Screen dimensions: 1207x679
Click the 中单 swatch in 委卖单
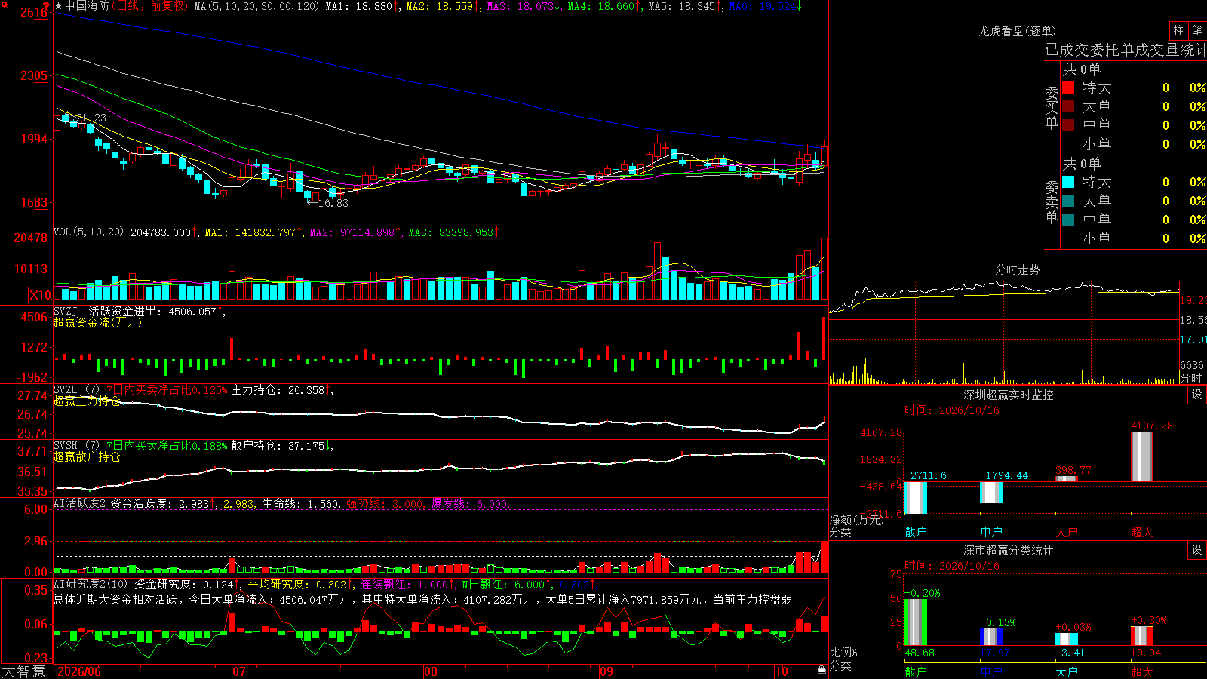[1068, 220]
